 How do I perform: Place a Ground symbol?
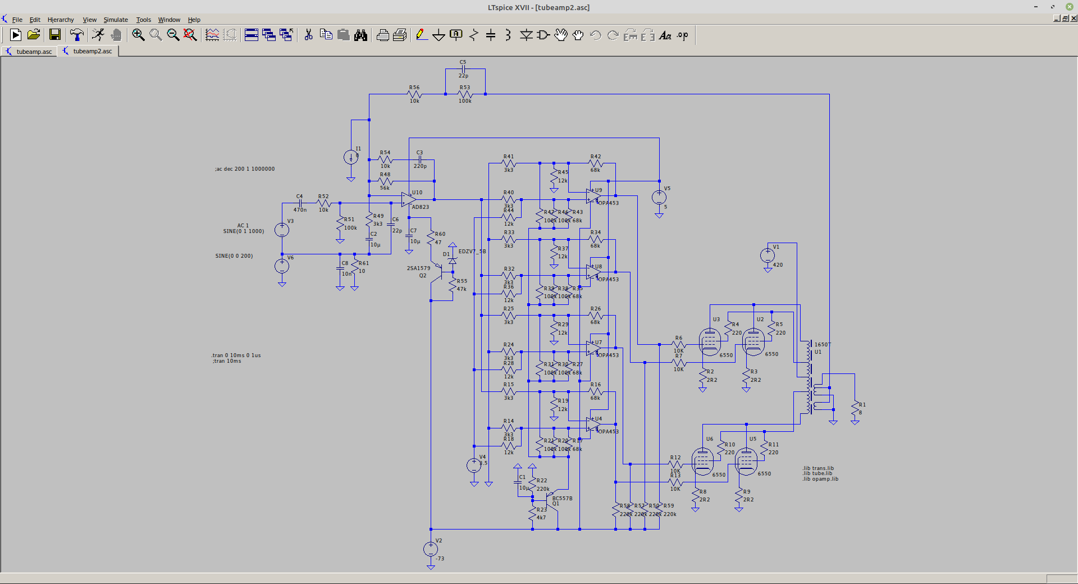tap(438, 35)
